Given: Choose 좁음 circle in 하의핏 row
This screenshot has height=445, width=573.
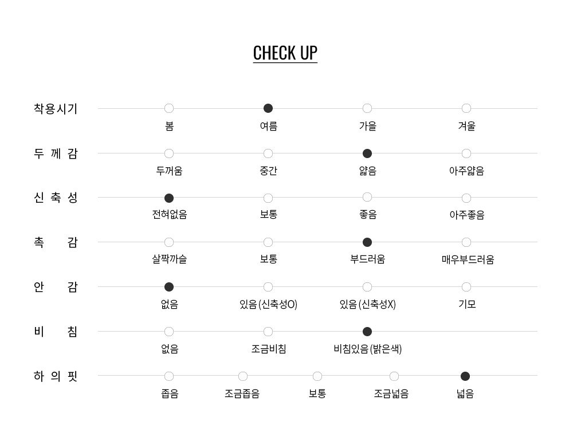Looking at the screenshot, I should tap(169, 376).
